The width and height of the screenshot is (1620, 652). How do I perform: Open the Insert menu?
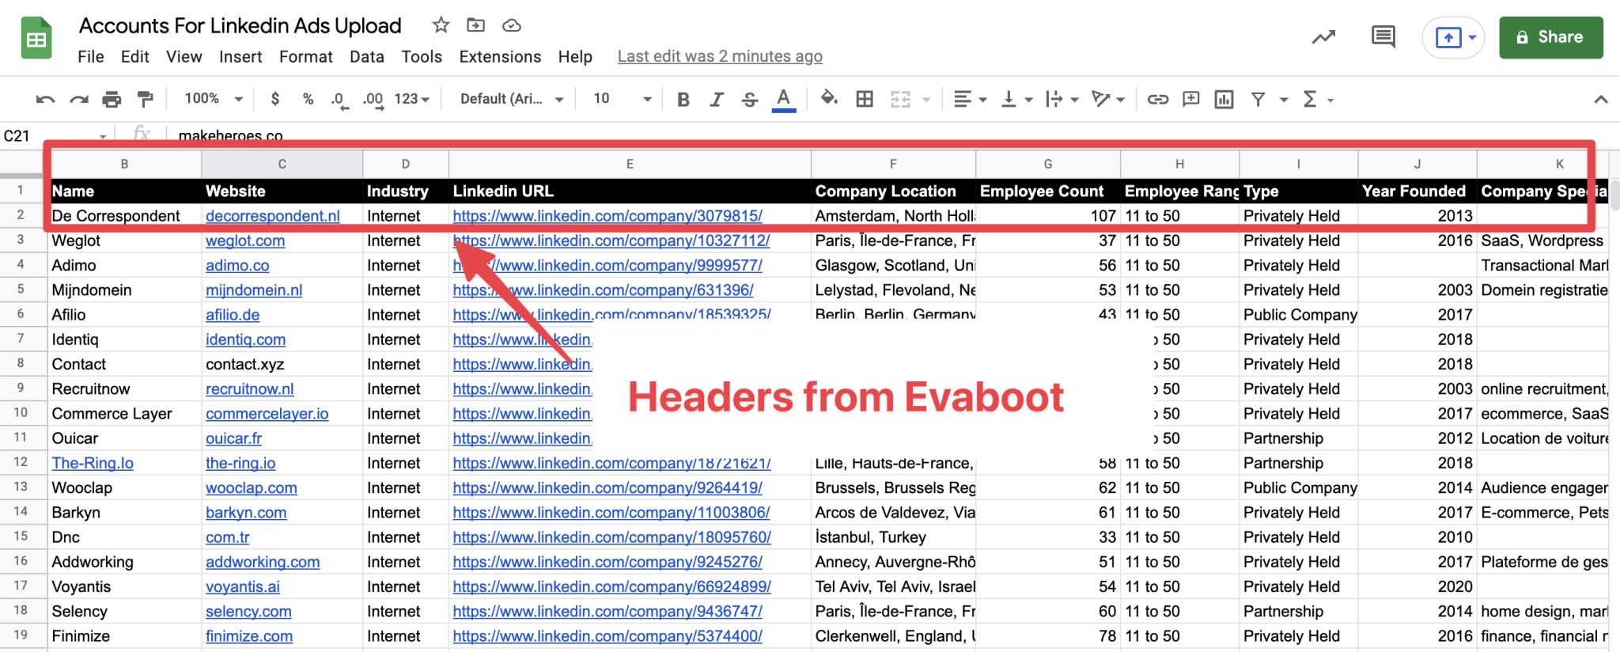[x=240, y=56]
